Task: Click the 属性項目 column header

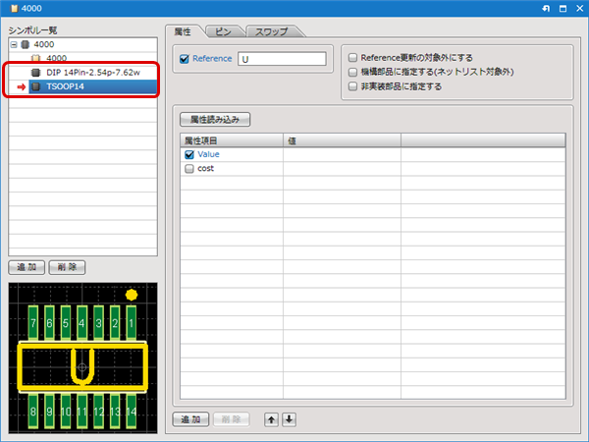Action: click(232, 140)
